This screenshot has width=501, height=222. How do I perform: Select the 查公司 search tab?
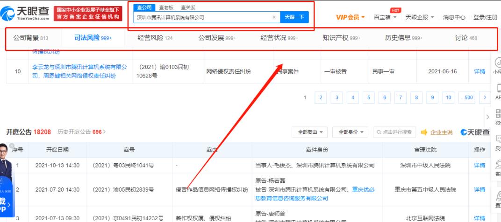coord(144,7)
